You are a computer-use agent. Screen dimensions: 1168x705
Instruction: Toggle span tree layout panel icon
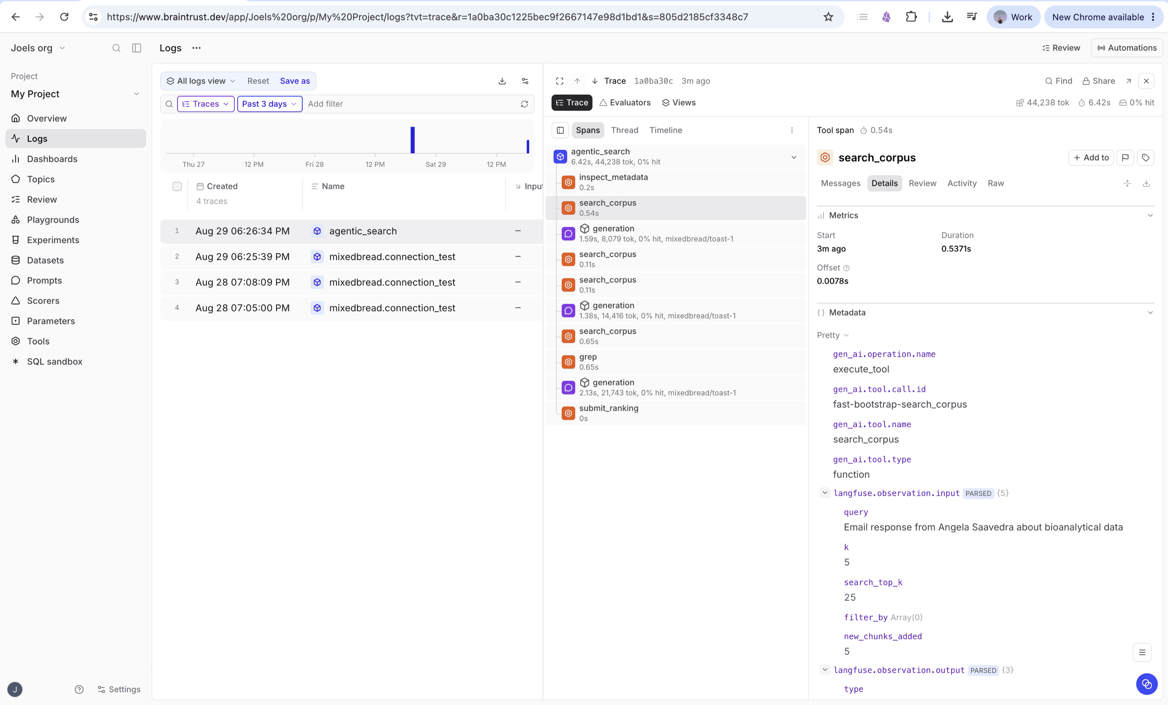560,130
